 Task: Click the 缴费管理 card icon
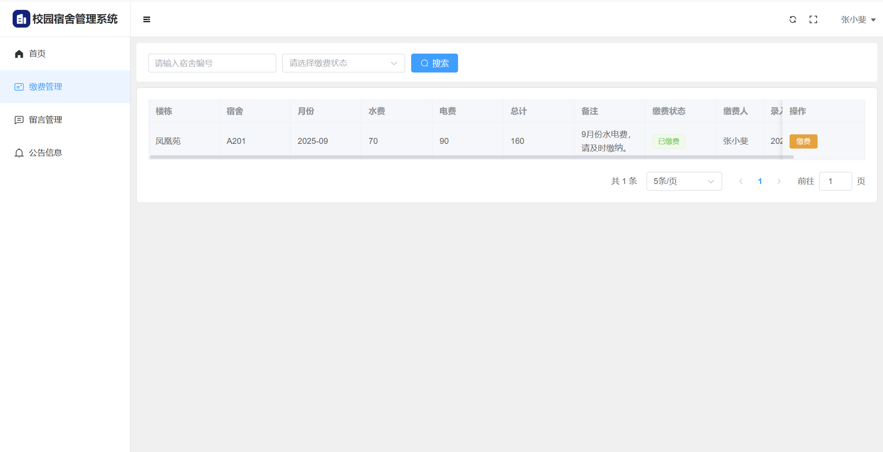click(19, 87)
